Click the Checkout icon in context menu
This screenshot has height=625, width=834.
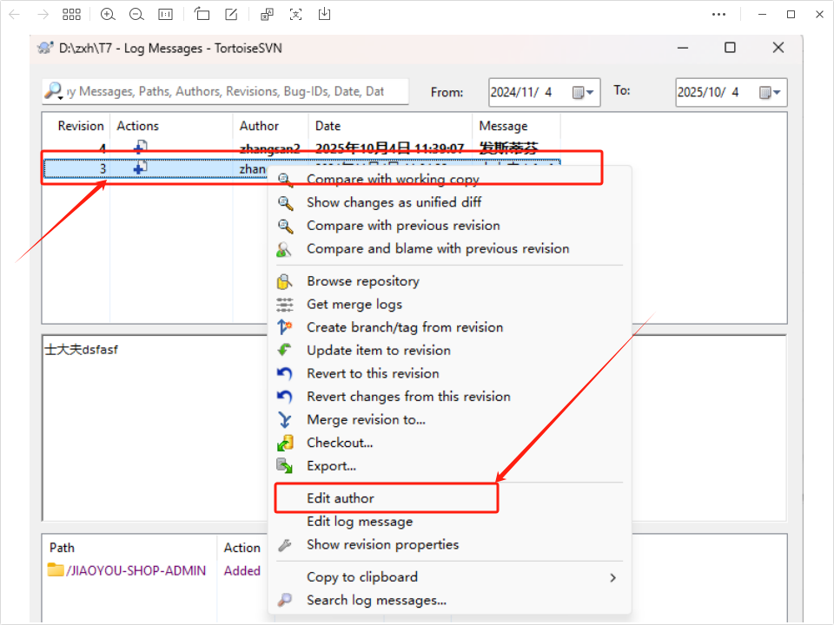[x=285, y=443]
